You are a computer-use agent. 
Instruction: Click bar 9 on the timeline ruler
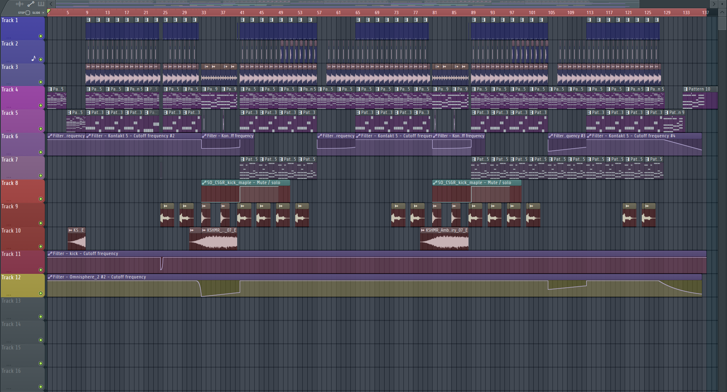pos(87,13)
